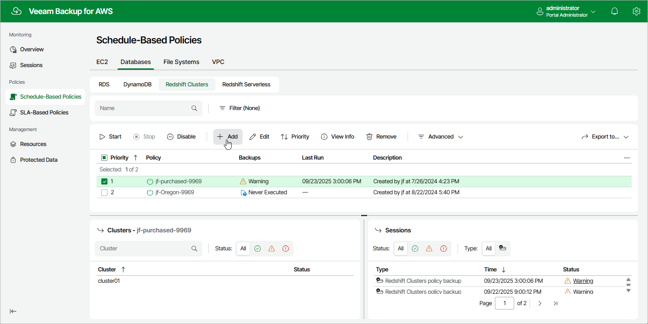Toggle the select-all policies checkbox
The image size is (648, 324).
(104, 158)
